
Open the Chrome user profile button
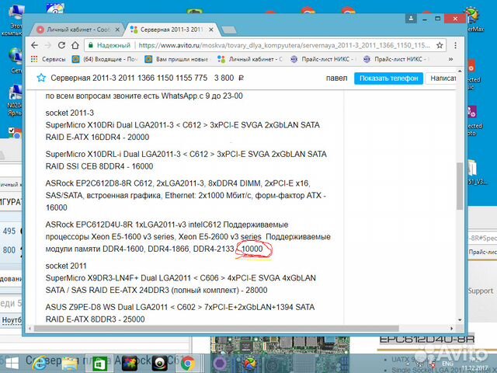(x=411, y=19)
